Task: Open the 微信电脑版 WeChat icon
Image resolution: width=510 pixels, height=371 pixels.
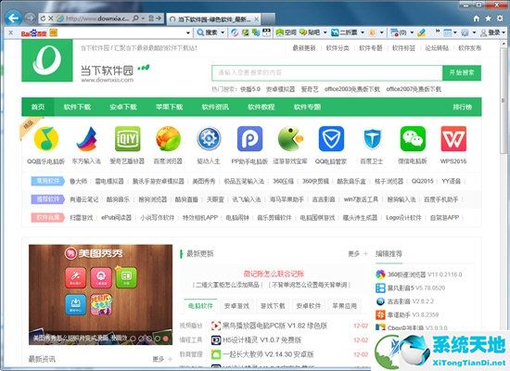Action: pyautogui.click(x=413, y=138)
